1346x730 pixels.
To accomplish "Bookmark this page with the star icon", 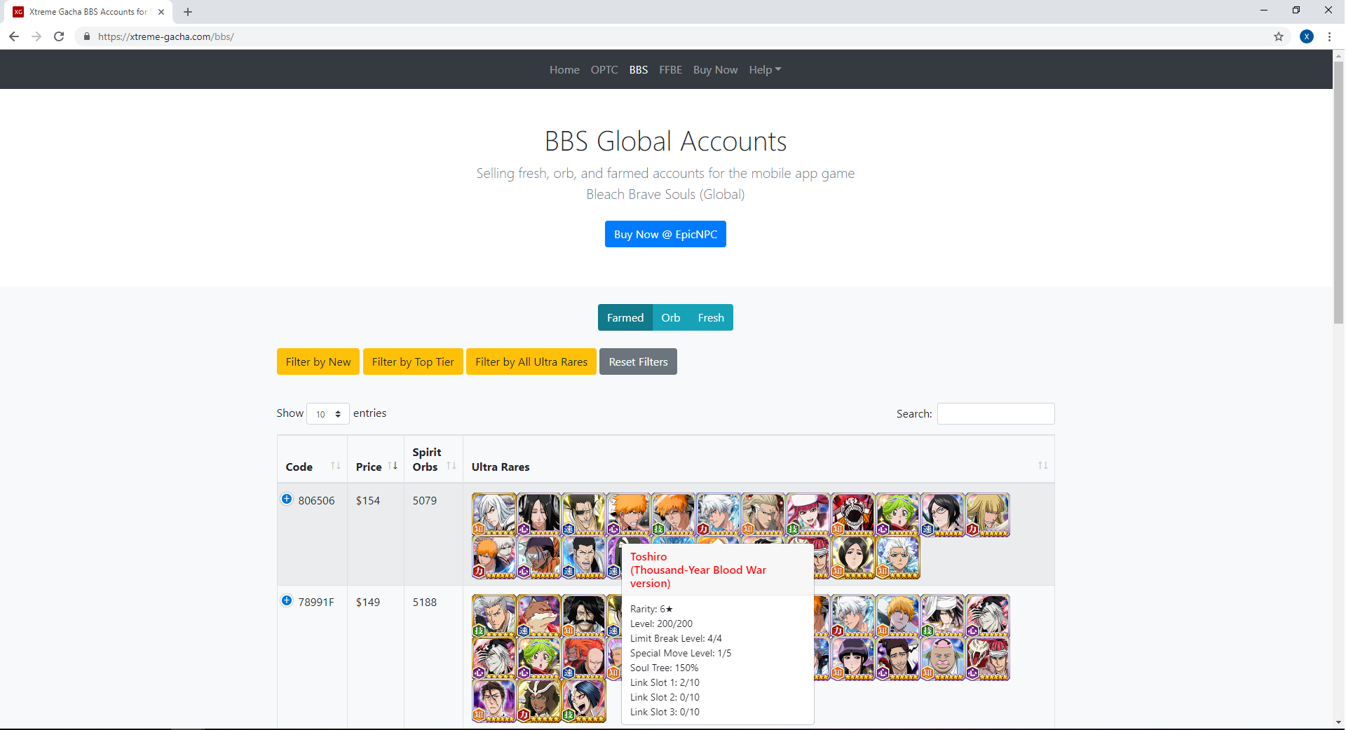I will click(1279, 36).
